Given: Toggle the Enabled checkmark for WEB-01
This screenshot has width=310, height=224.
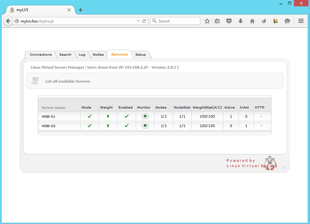Looking at the screenshot, I should click(x=126, y=116).
